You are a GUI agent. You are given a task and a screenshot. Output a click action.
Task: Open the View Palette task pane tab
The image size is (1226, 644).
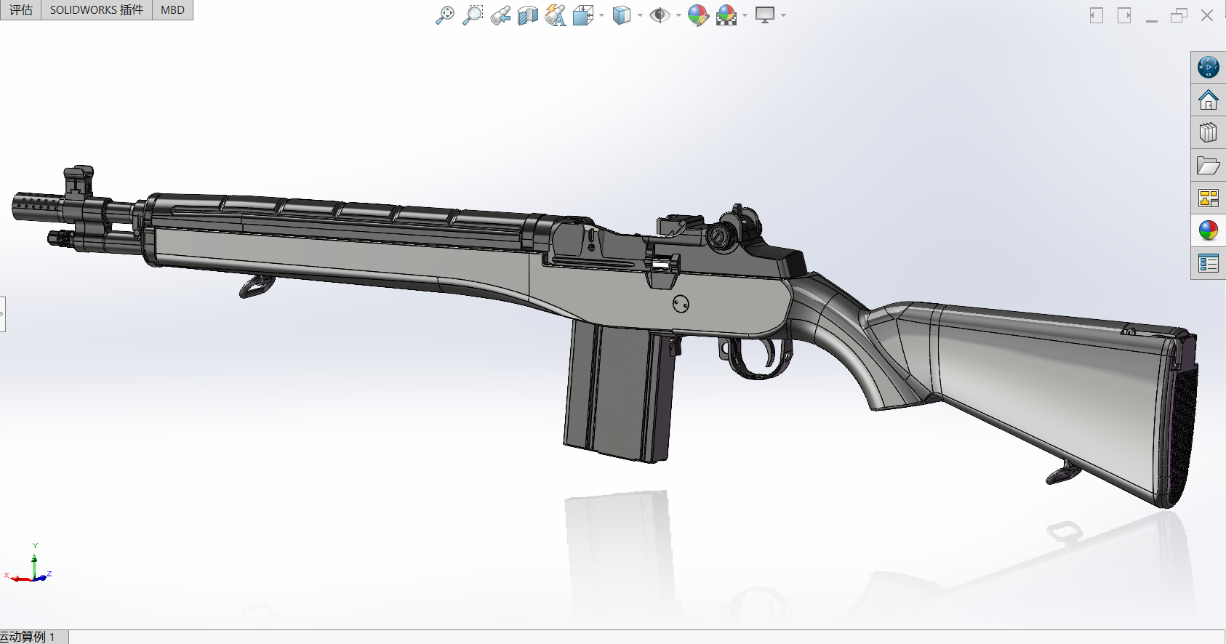point(1208,198)
